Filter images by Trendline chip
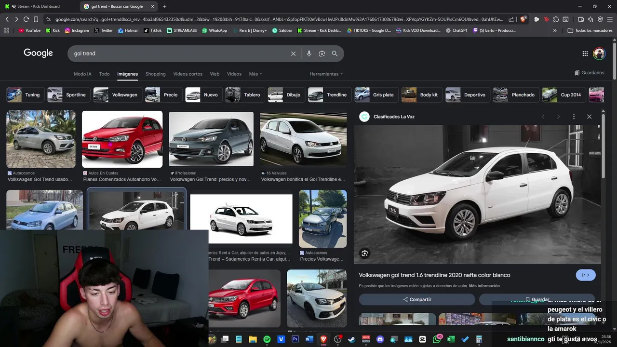 click(x=329, y=95)
